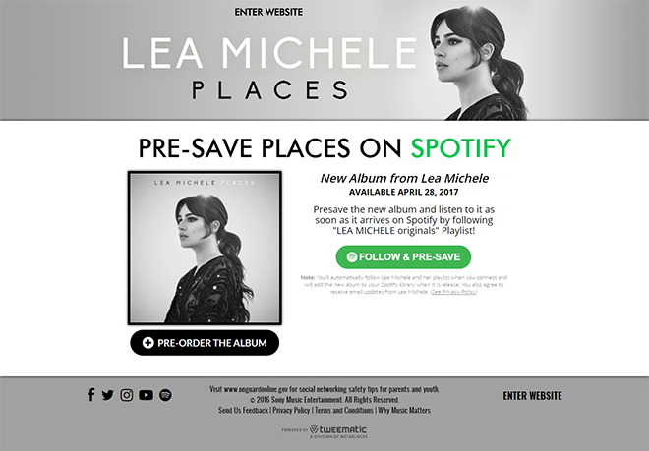
Task: Click Pre-Order The Album button
Action: click(205, 343)
